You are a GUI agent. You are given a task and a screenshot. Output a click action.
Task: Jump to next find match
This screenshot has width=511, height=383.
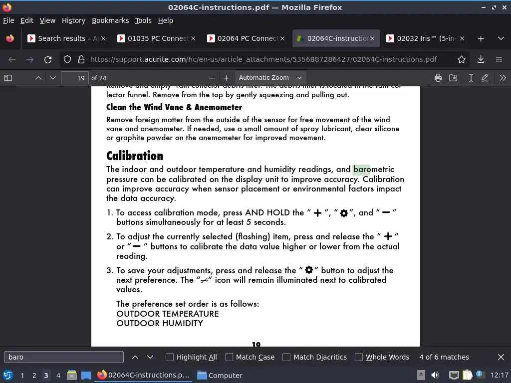pos(150,357)
